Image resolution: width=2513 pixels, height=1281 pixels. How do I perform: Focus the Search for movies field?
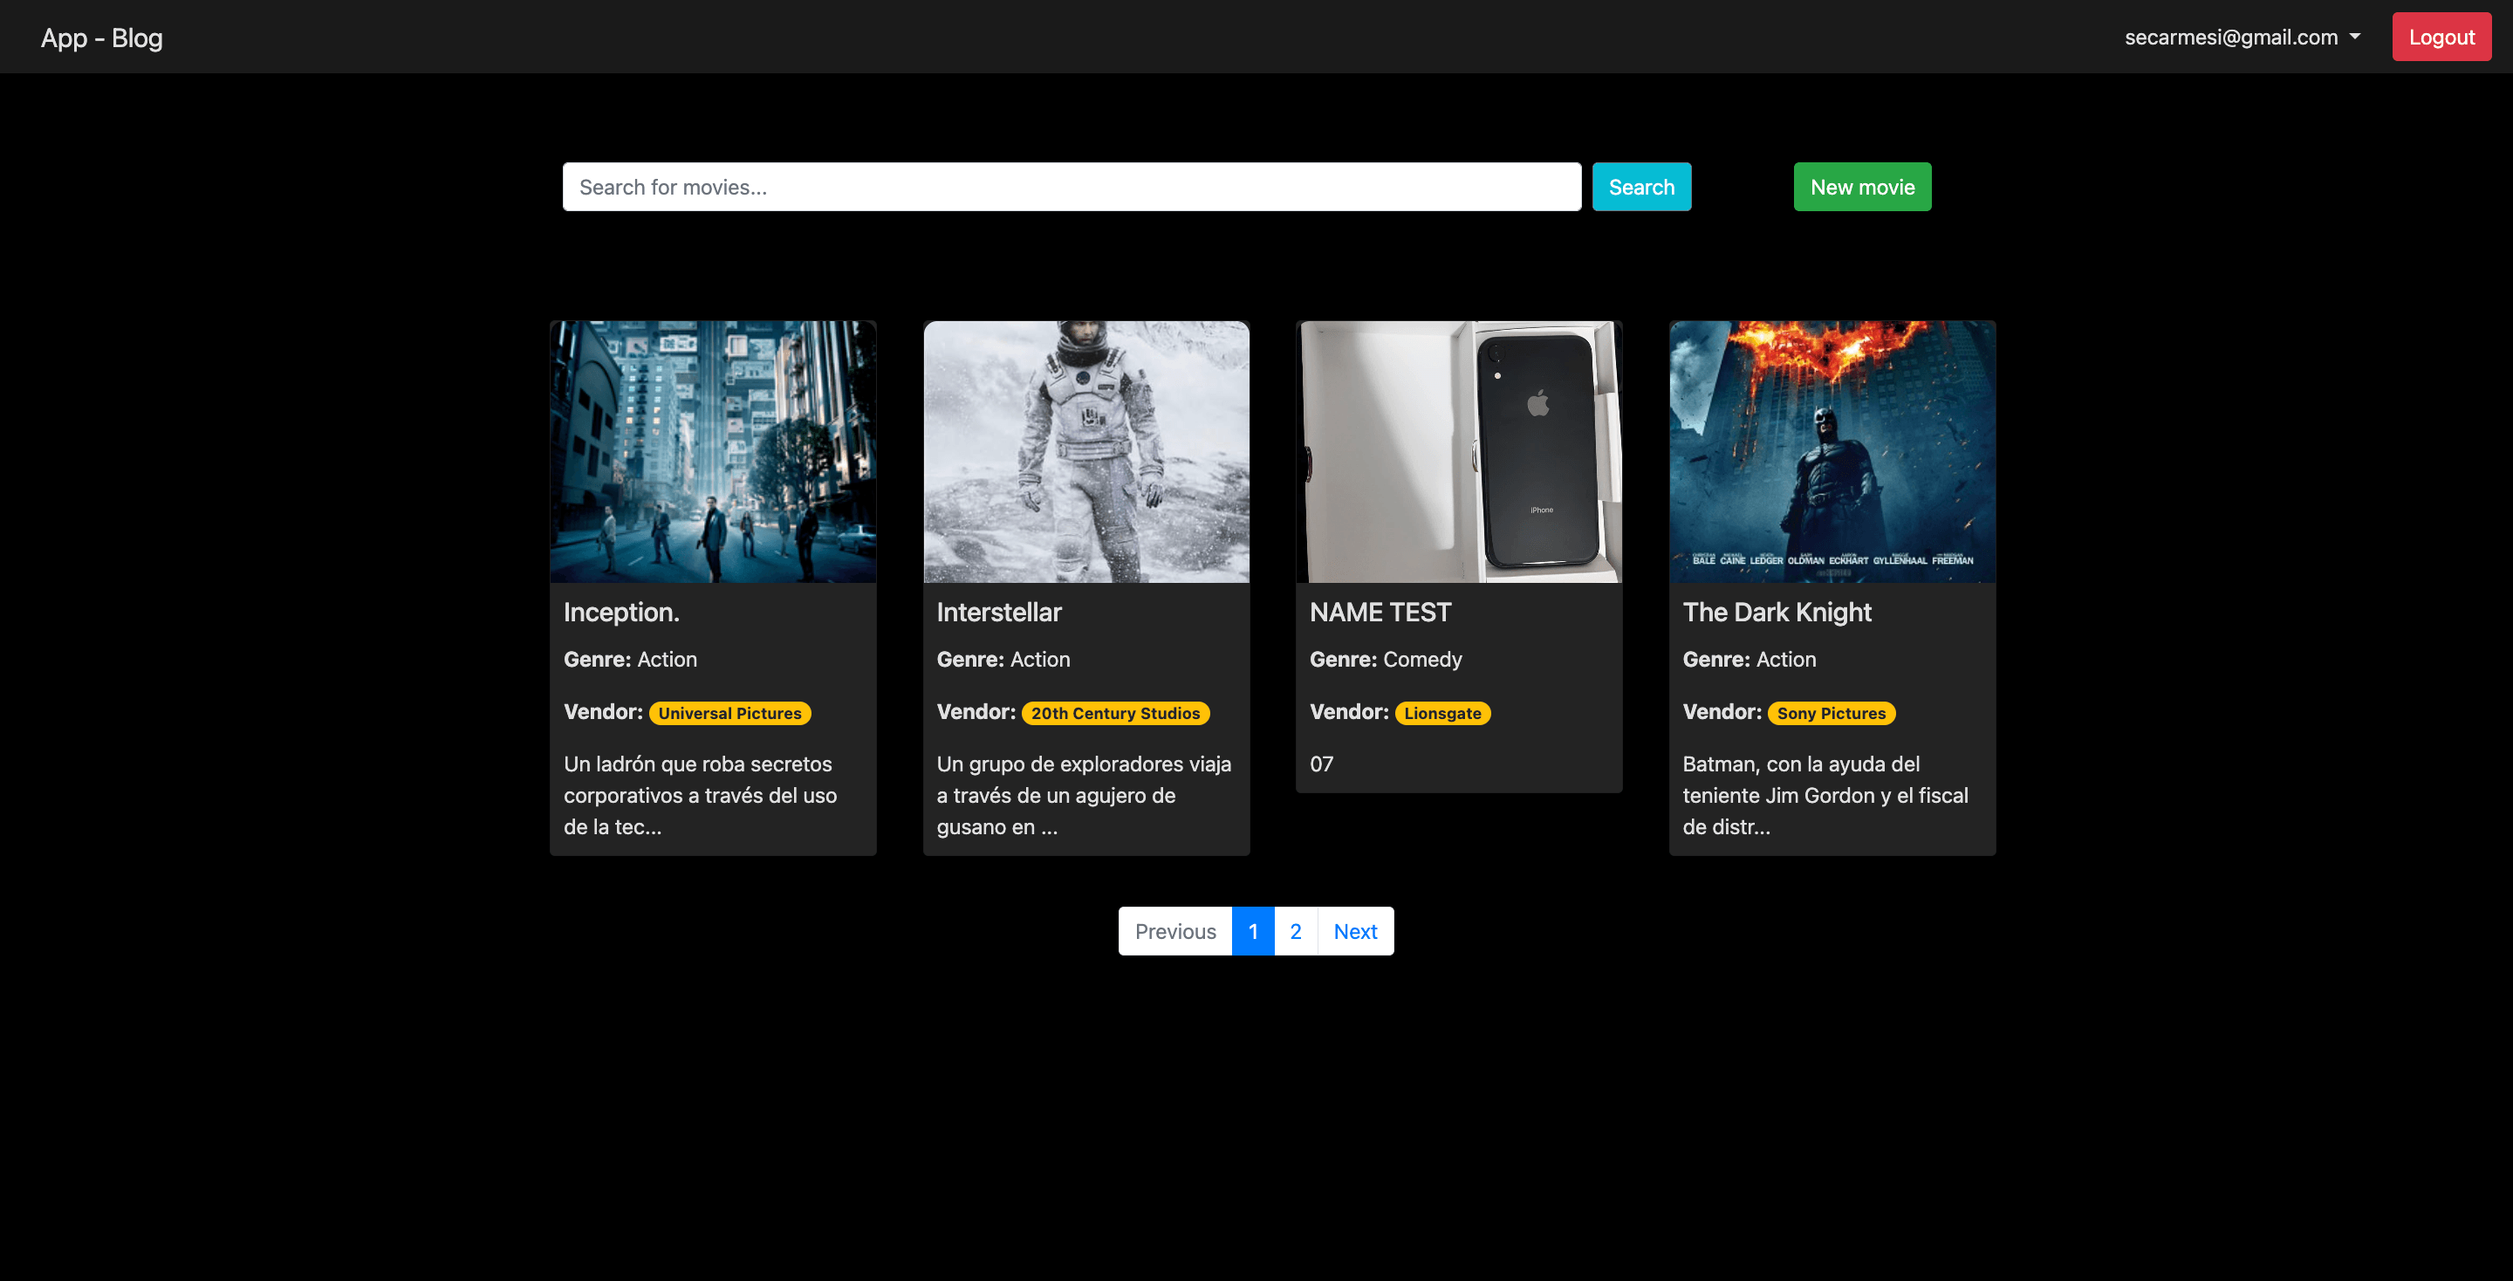[x=1072, y=187]
